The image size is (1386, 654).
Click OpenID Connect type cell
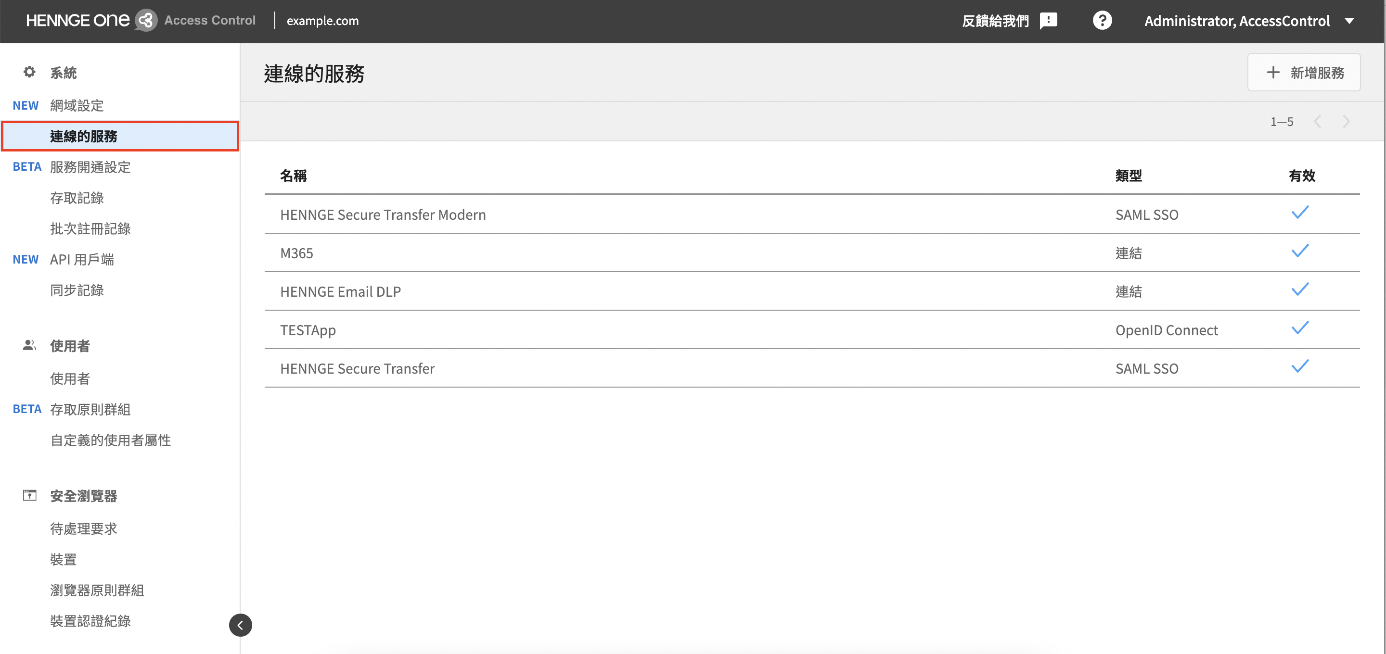(1166, 330)
